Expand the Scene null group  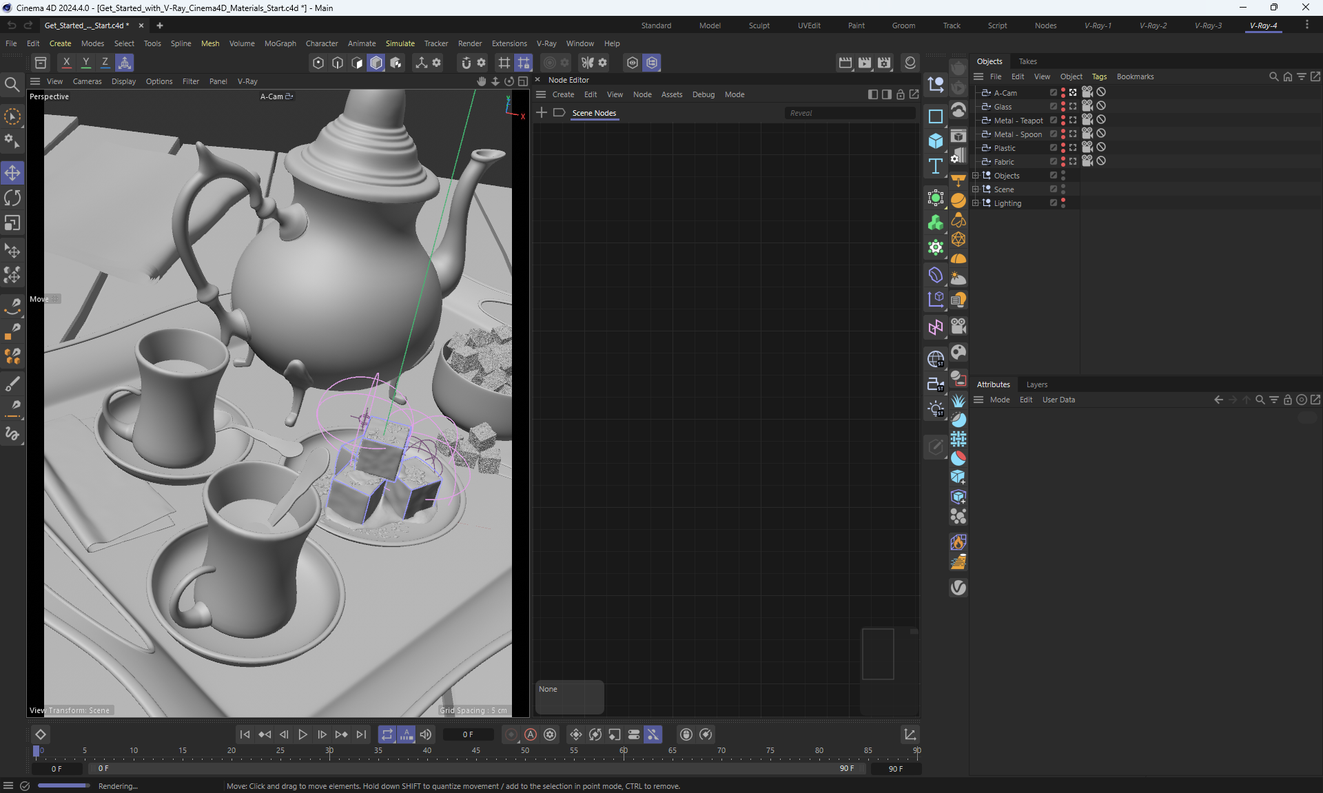coord(975,189)
